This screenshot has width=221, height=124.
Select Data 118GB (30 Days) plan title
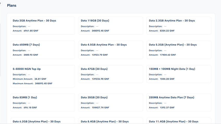(x=95, y=20)
